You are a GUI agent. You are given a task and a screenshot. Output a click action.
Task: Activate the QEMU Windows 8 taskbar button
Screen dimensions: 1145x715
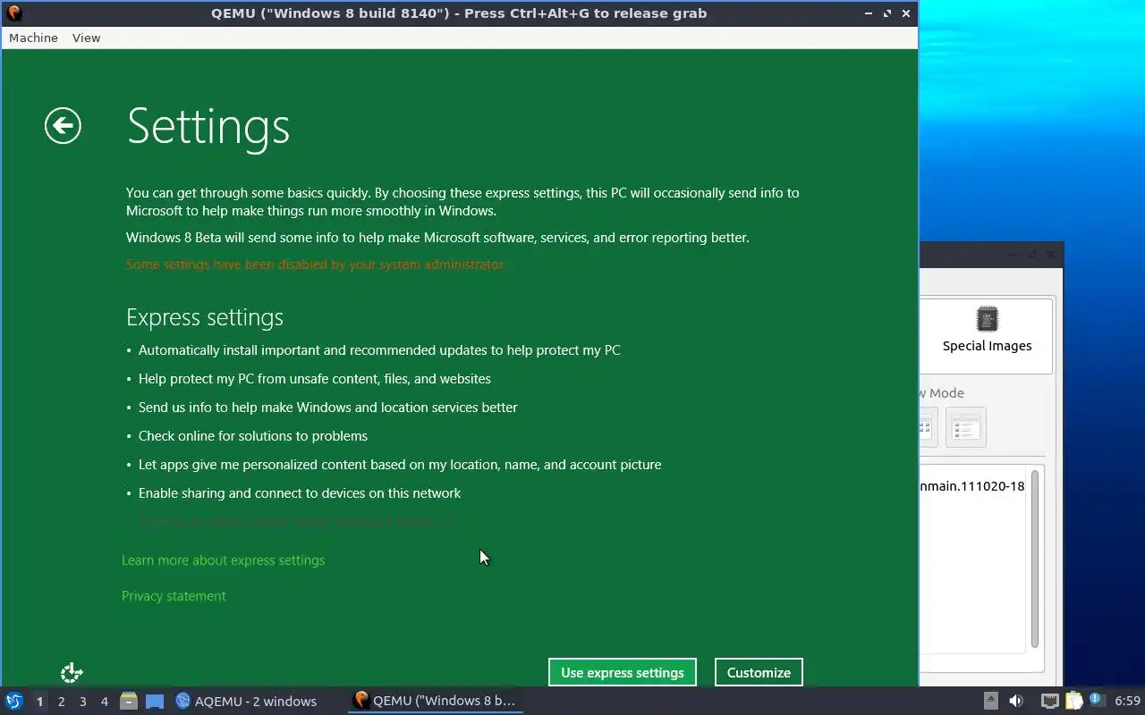(x=436, y=702)
